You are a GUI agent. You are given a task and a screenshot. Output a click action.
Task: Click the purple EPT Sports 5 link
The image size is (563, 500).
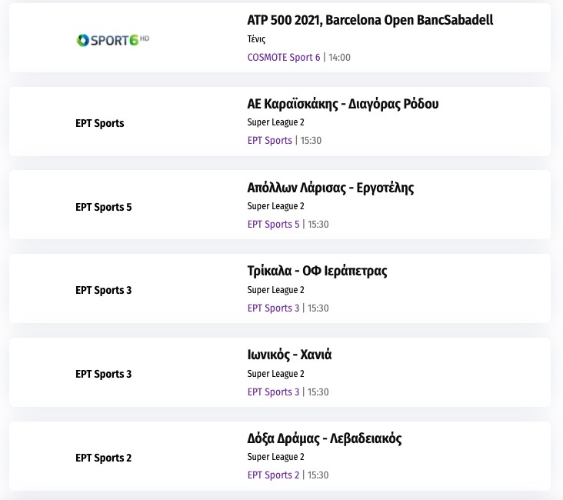273,225
